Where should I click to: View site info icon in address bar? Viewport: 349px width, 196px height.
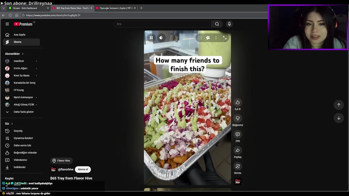23,15
